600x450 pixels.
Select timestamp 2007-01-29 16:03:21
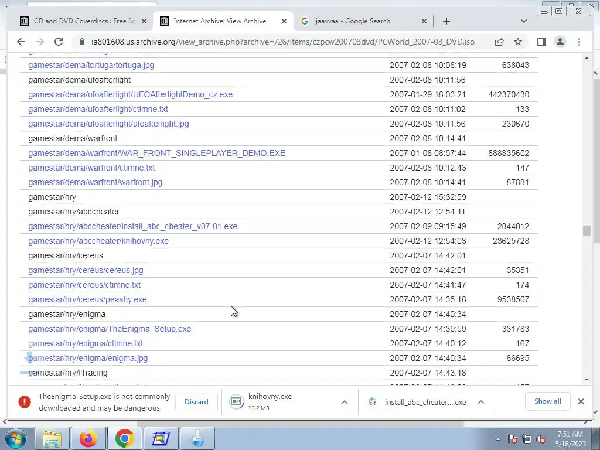point(428,94)
